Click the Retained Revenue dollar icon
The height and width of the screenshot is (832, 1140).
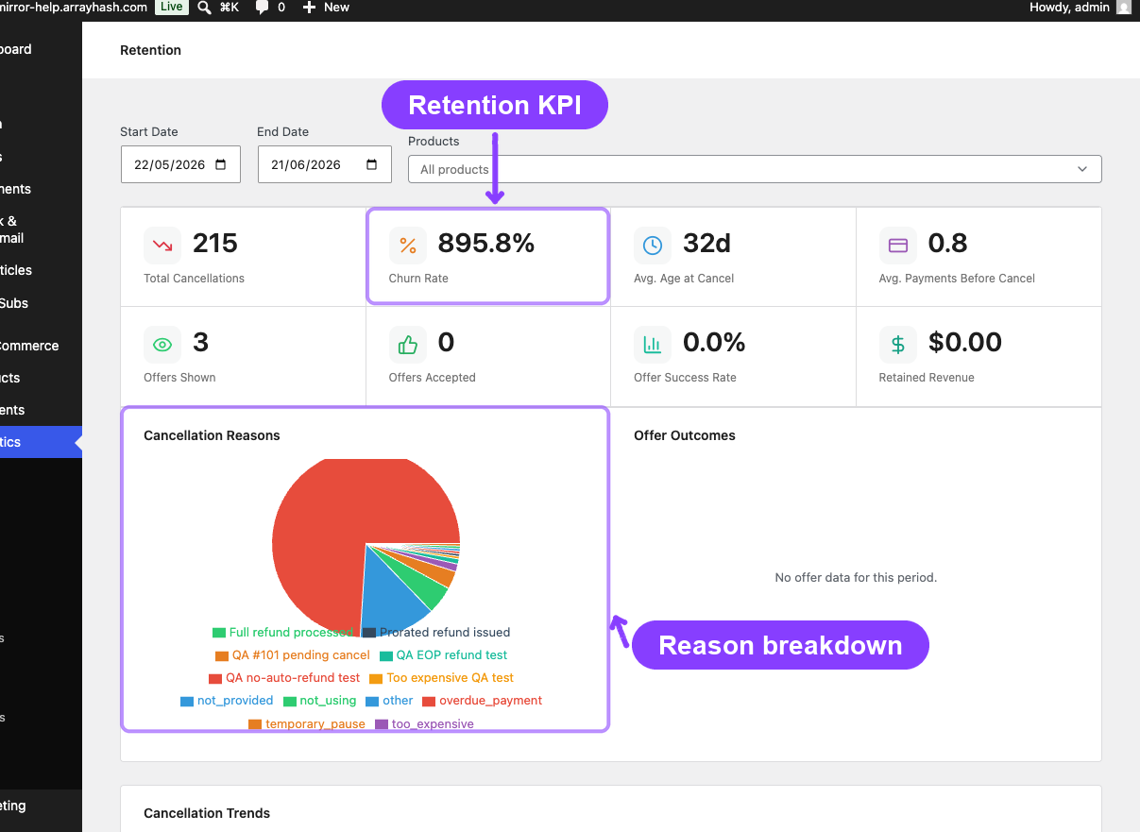pyautogui.click(x=898, y=345)
